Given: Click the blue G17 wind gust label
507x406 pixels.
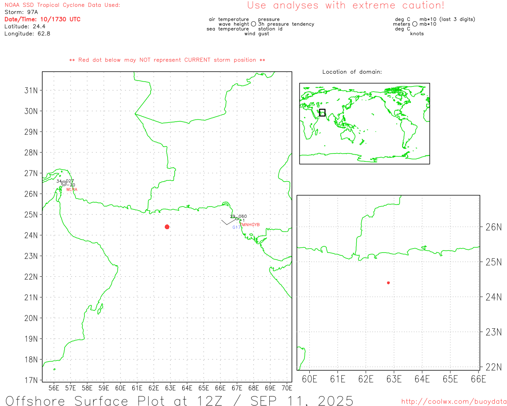Looking at the screenshot, I should pyautogui.click(x=236, y=227).
